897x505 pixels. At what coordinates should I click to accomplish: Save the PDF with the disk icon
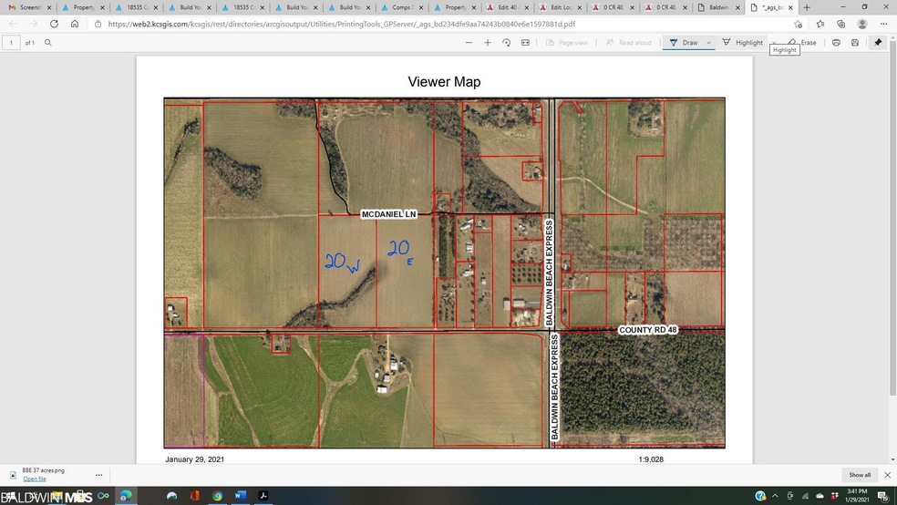[x=855, y=42]
